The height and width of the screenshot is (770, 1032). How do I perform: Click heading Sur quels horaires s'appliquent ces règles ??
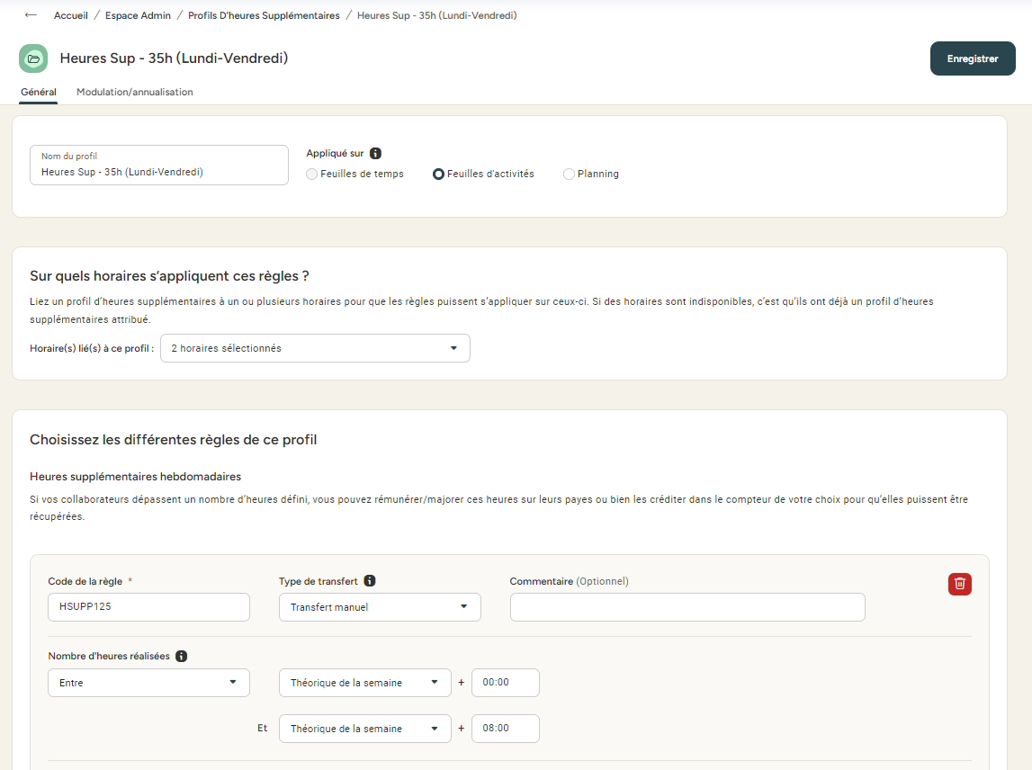(x=169, y=276)
